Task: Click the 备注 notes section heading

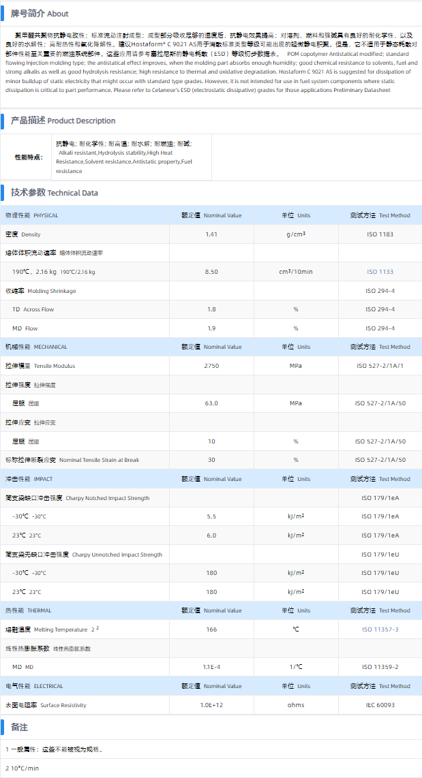Action: (x=19, y=728)
